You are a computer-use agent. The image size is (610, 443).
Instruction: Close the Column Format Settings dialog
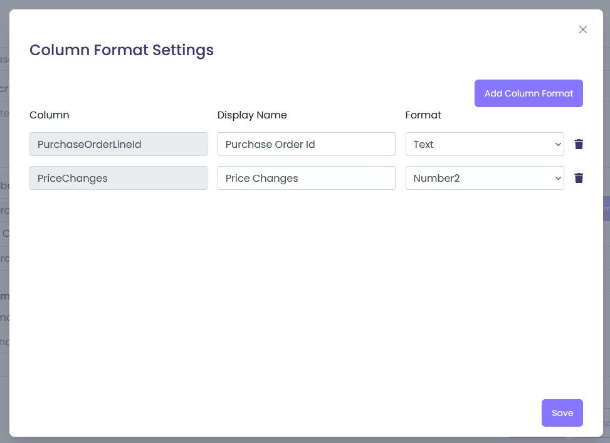(x=583, y=29)
